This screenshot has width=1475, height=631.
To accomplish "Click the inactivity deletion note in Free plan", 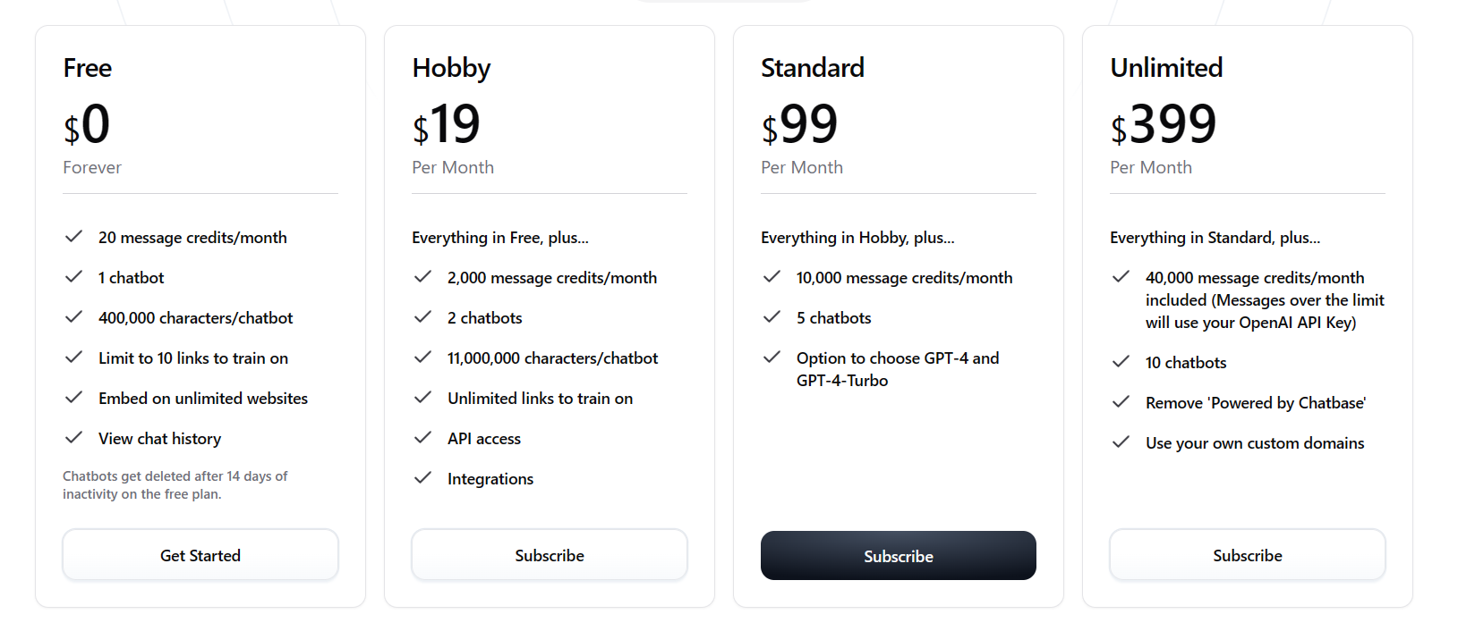I will (x=175, y=485).
